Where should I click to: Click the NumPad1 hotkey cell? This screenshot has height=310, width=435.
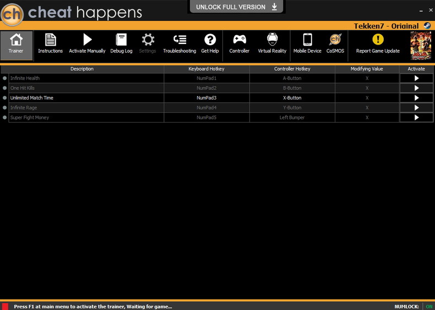click(206, 78)
